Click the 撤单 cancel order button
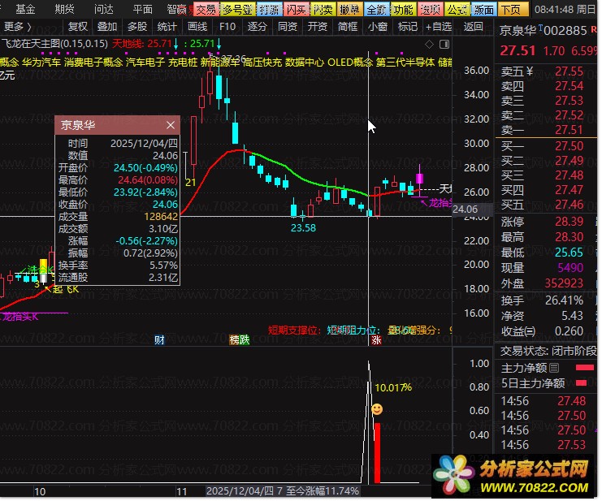 (x=350, y=9)
